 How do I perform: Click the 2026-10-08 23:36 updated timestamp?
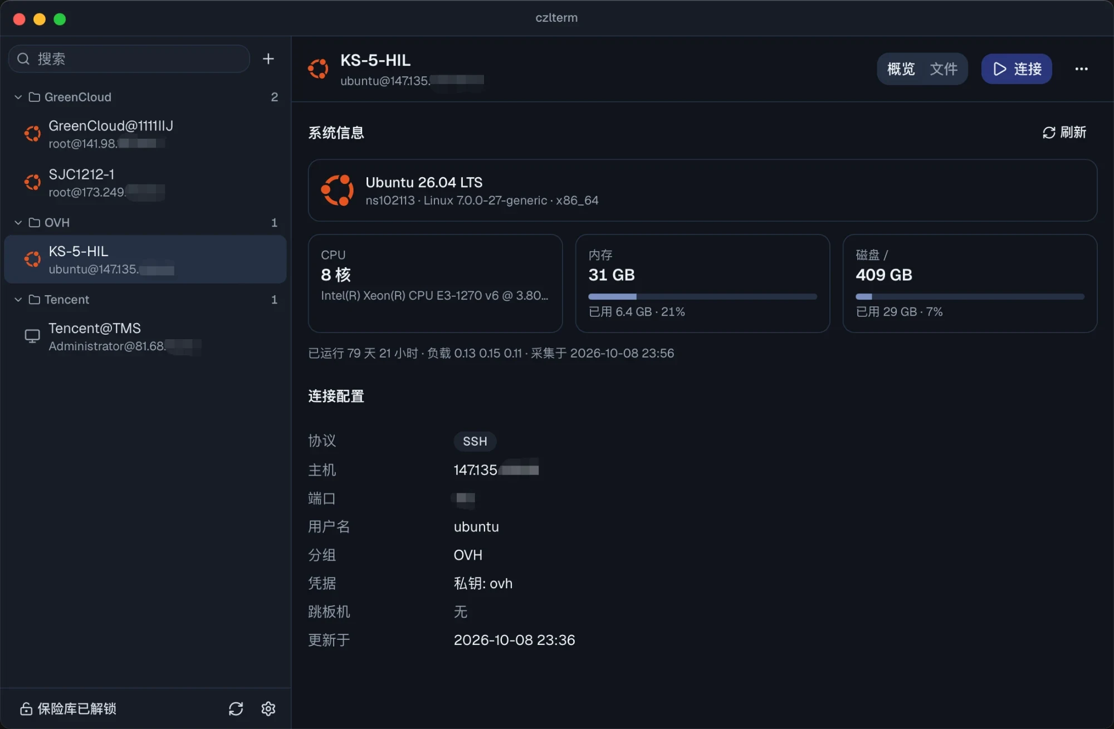[514, 640]
